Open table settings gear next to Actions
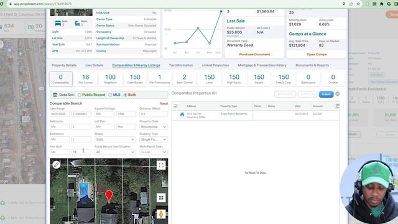398x224 pixels. click(337, 94)
